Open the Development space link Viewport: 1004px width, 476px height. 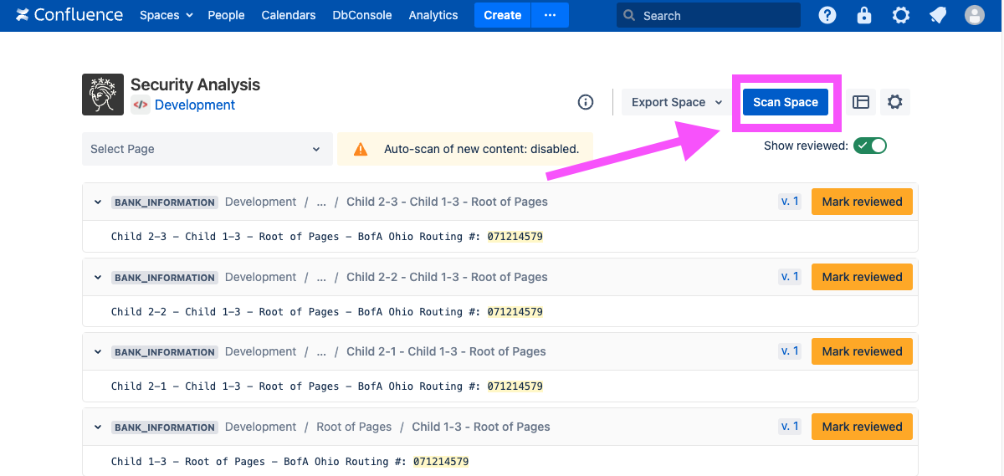click(195, 105)
